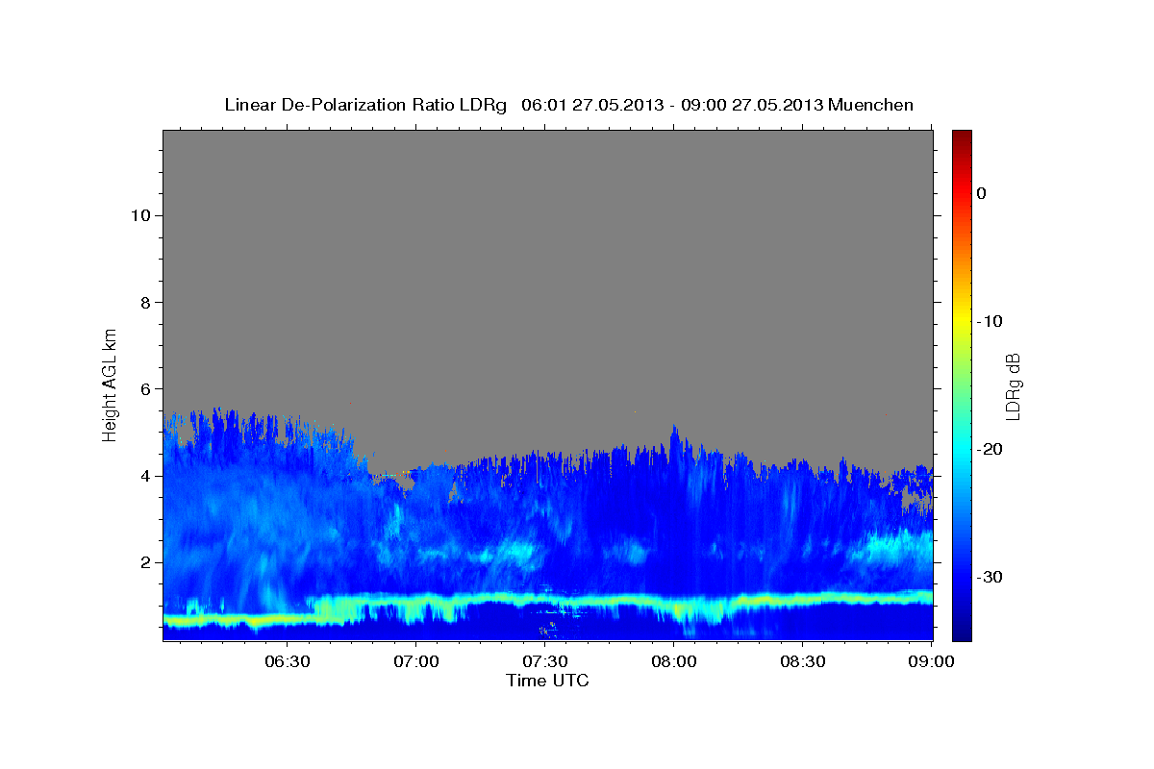
Task: Click the '07:30' time tick label
Action: tap(545, 662)
